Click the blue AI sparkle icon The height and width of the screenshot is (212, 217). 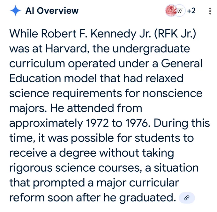[16, 10]
